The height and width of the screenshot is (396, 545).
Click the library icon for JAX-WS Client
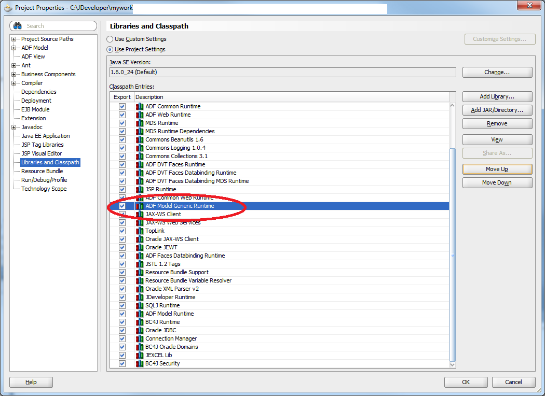(x=139, y=214)
